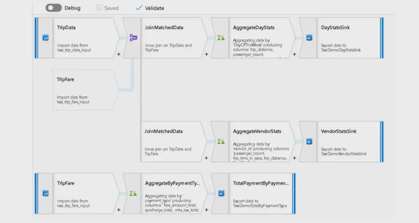Select the export icon on TotalPaymentByPayment node

tap(221, 193)
